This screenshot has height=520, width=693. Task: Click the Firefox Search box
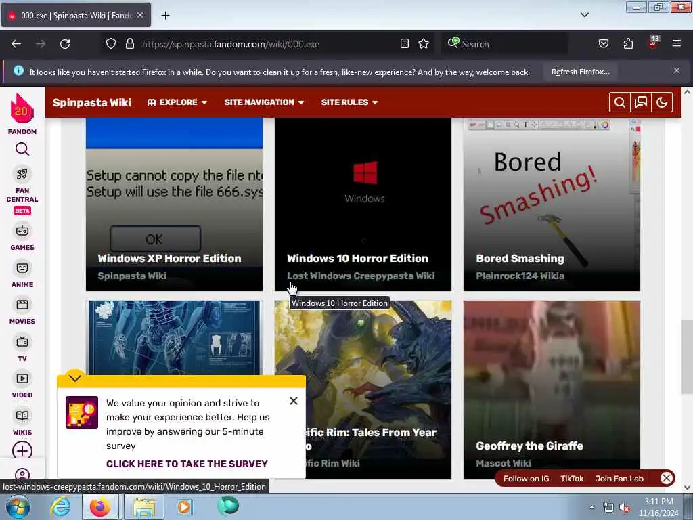505,44
